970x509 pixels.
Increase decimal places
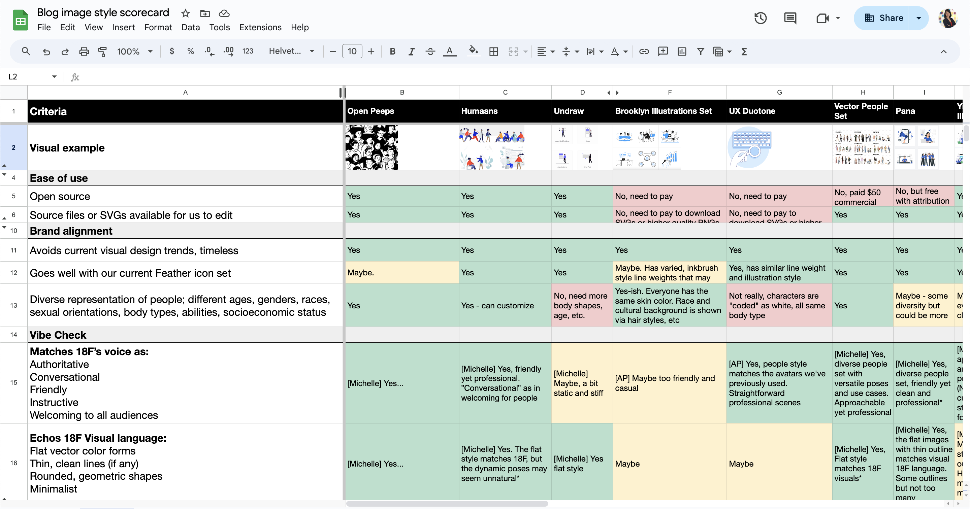coord(229,51)
